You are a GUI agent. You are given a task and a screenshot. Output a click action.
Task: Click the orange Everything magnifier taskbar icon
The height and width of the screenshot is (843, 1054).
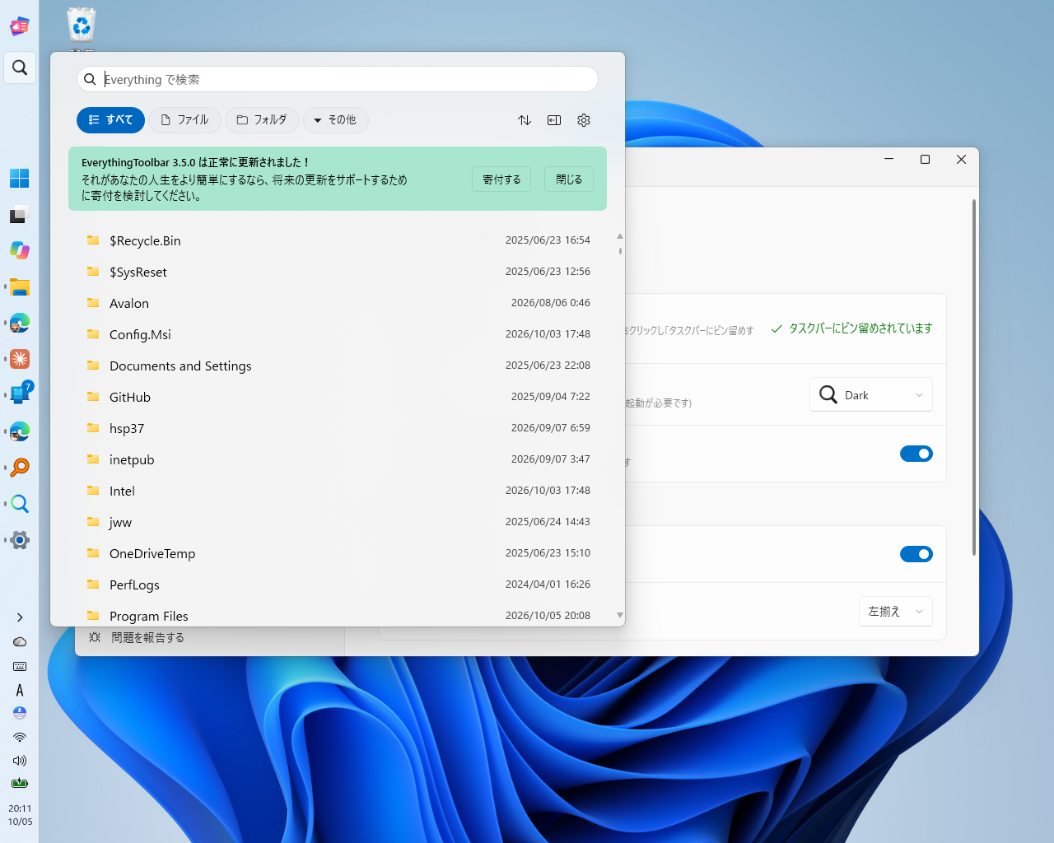coord(20,468)
